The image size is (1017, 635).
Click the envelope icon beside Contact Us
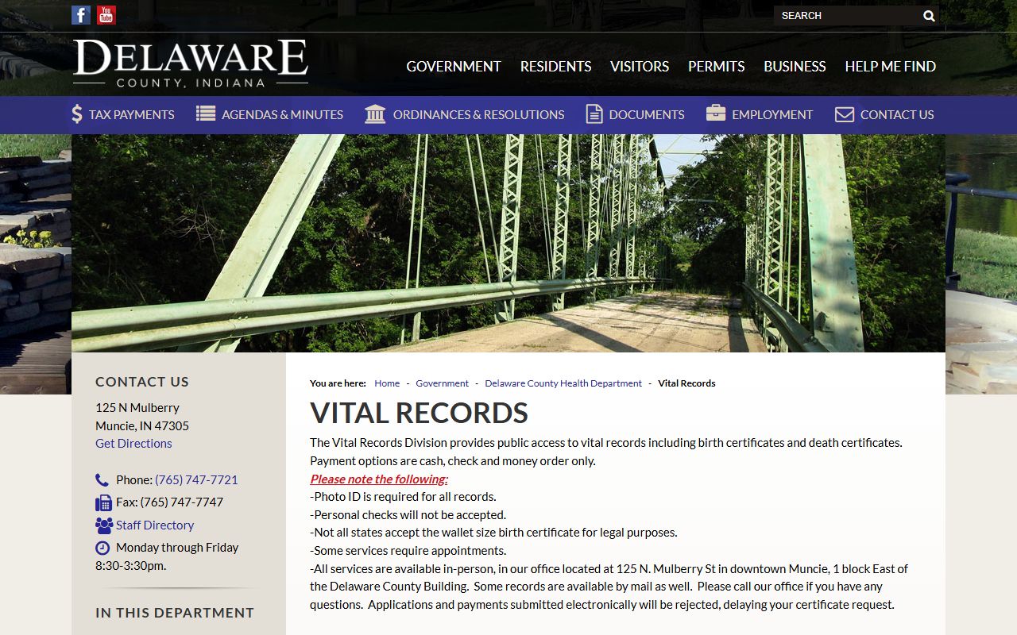(x=845, y=114)
